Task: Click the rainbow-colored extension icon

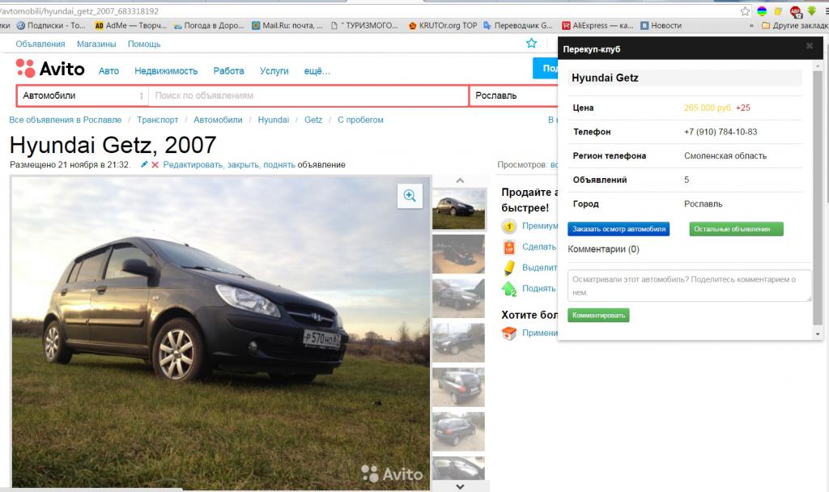Action: [x=762, y=11]
